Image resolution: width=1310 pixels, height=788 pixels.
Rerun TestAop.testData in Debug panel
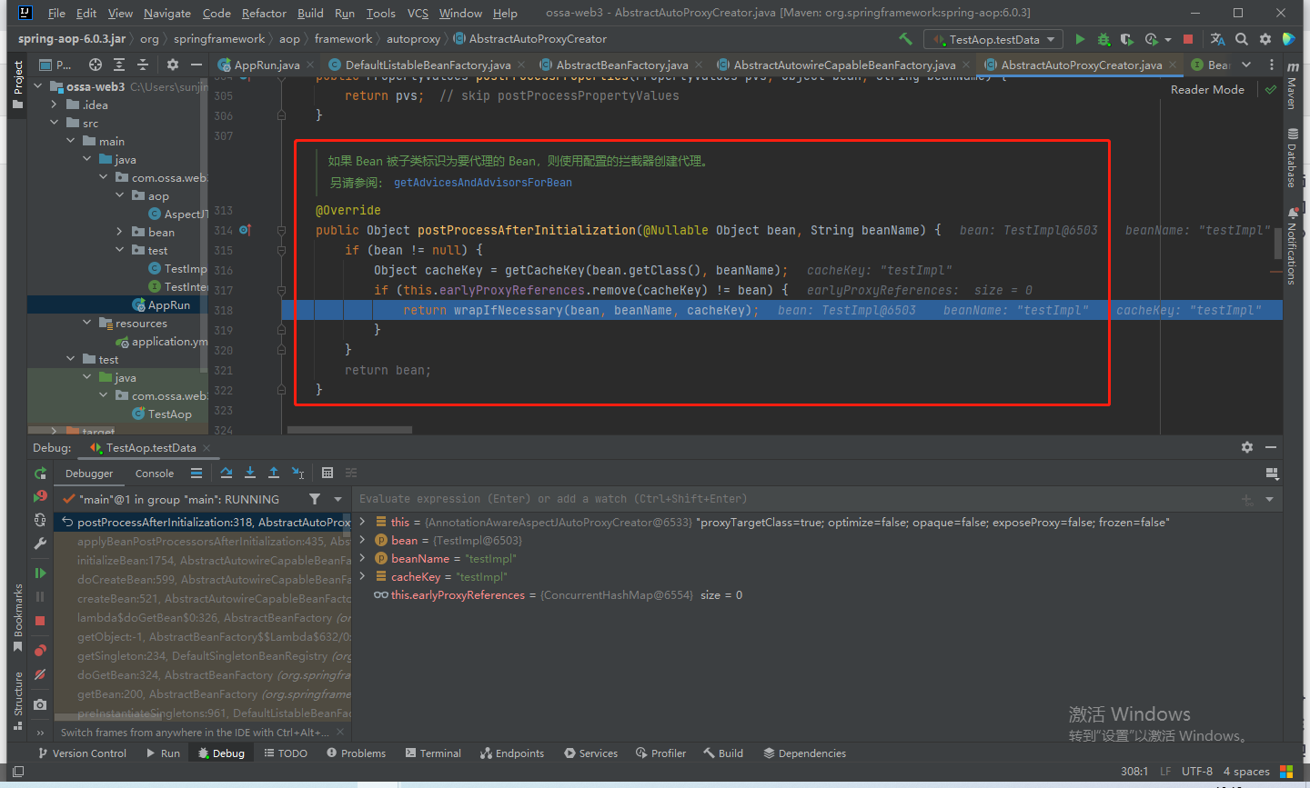pyautogui.click(x=40, y=474)
